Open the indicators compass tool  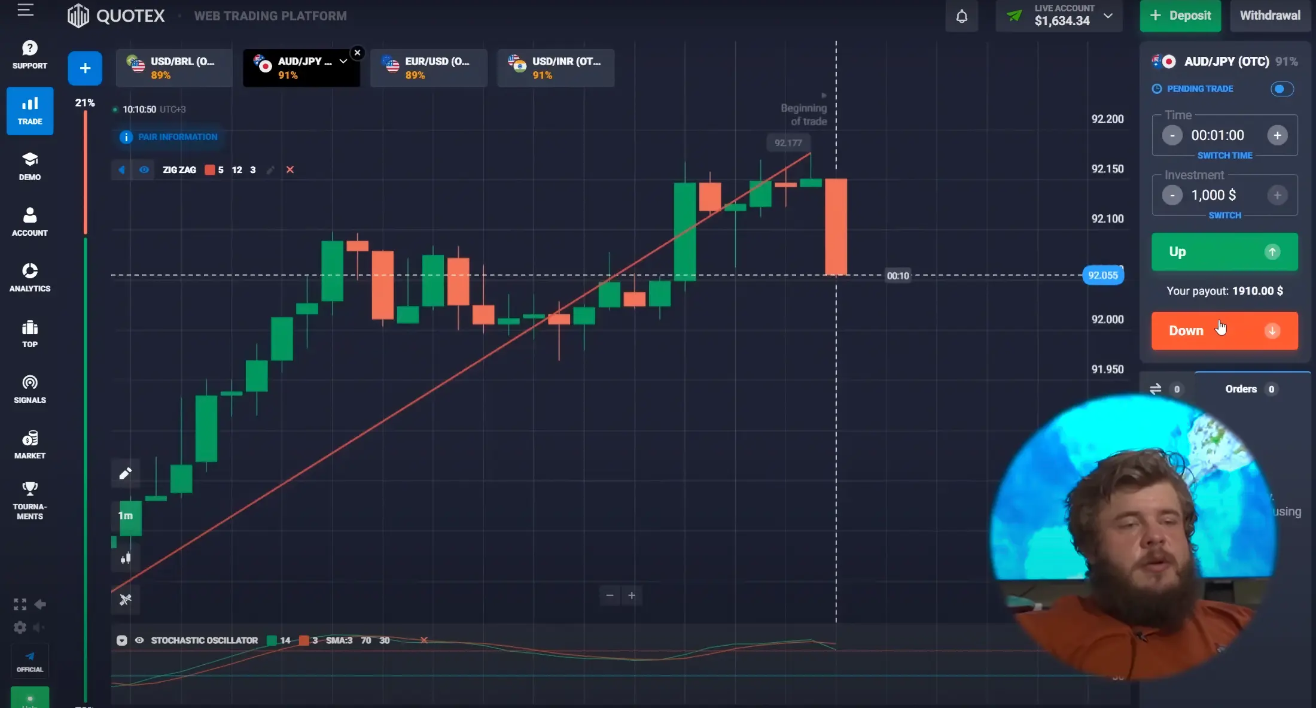(126, 599)
